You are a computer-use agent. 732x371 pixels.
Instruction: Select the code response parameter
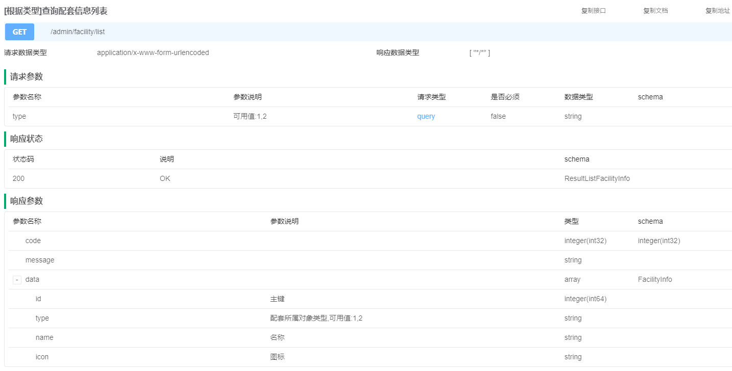coord(33,241)
